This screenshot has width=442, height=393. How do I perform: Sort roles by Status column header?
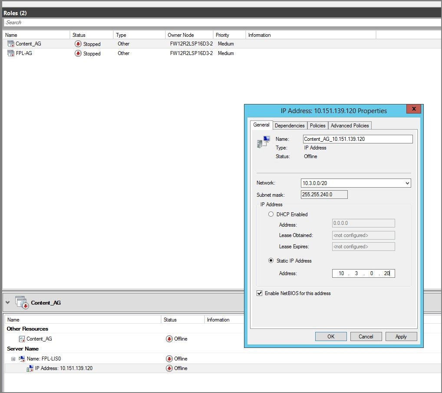pos(91,35)
